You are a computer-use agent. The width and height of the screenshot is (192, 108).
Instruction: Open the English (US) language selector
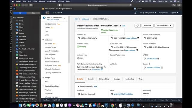[57, 100]
